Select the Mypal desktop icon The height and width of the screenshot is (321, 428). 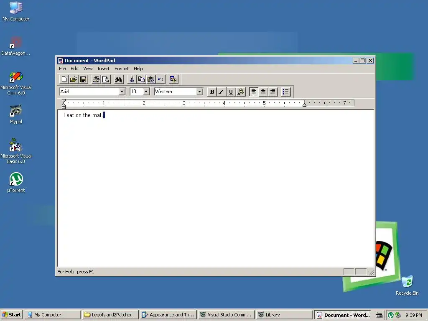pos(16,115)
